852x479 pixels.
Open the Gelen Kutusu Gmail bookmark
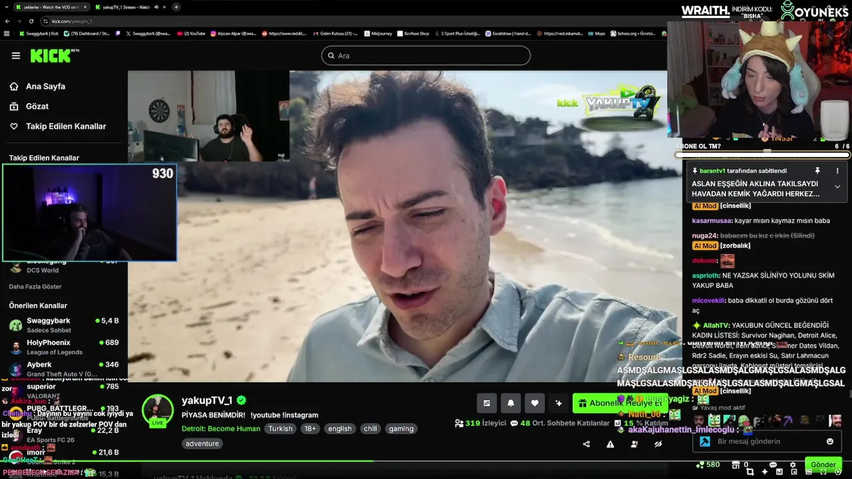[335, 33]
